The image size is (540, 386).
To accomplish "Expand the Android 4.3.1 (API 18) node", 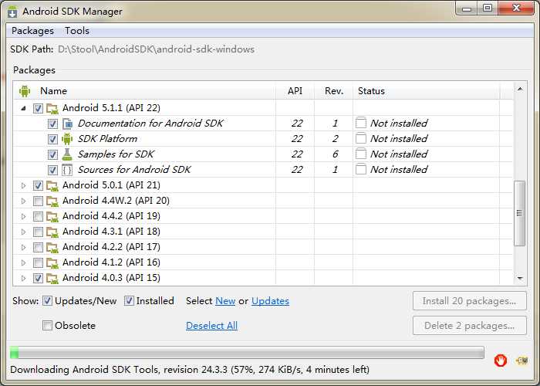I will (23, 232).
